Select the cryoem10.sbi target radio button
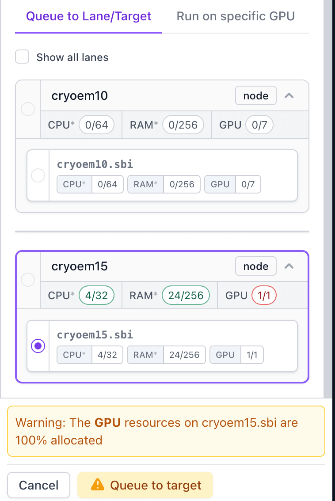The width and height of the screenshot is (335, 501). [x=38, y=175]
